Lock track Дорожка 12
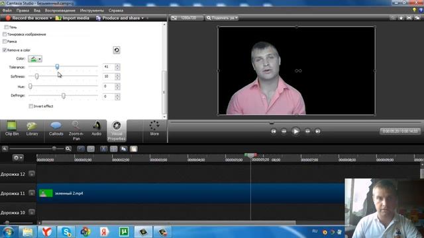The width and height of the screenshot is (424, 238). tap(32, 174)
